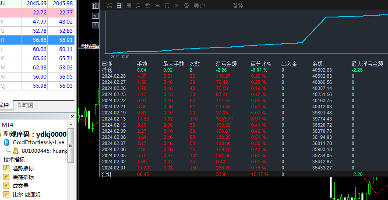Click the 最大手数 column header
Viewport: 388px width, 200px height.
(x=174, y=64)
